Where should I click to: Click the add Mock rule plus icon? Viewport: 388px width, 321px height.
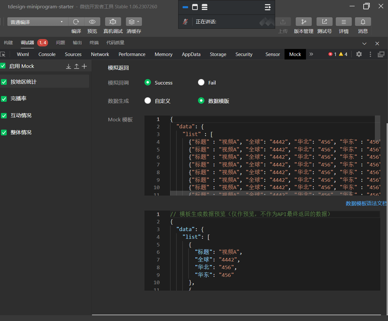pyautogui.click(x=84, y=66)
